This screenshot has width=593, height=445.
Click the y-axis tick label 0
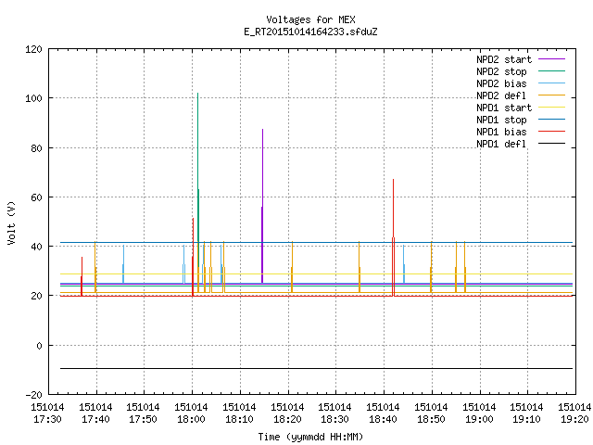[39, 346]
